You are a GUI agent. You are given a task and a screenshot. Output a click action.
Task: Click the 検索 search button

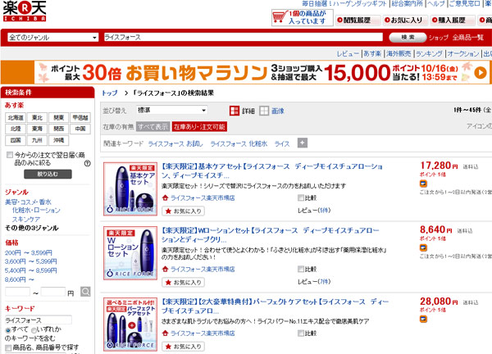(x=408, y=38)
